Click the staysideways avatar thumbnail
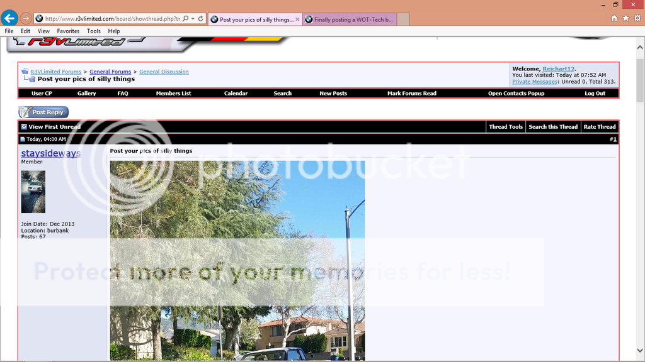Viewport: 645px width, 362px height. pos(33,192)
